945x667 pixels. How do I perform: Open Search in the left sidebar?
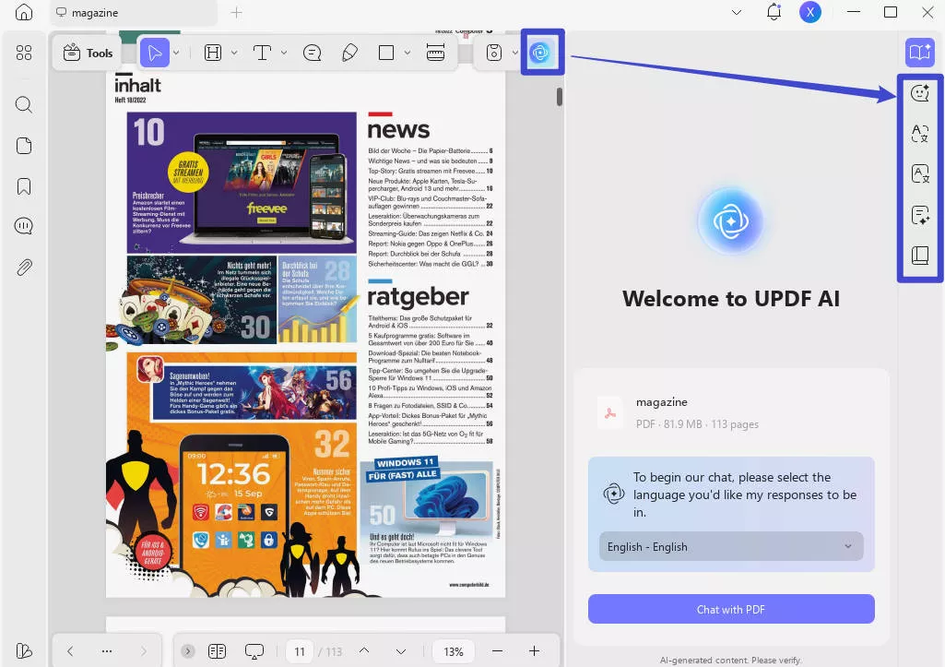pos(24,104)
